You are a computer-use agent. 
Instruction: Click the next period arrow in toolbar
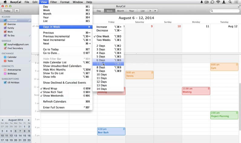155,11
